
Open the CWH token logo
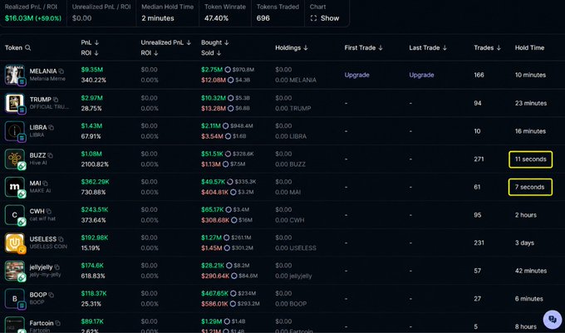pos(14,215)
